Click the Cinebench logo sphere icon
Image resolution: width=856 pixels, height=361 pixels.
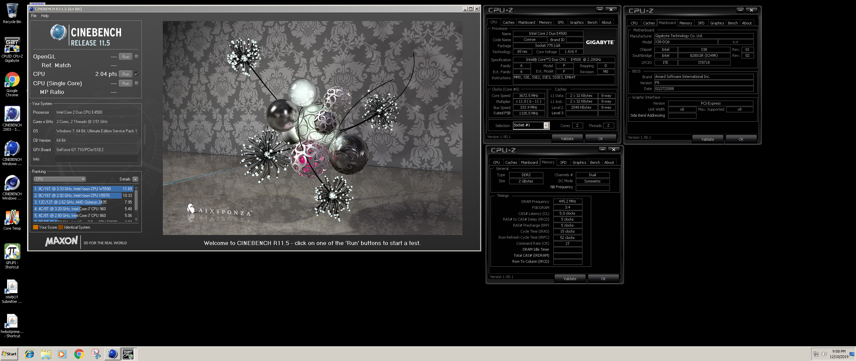coord(59,32)
